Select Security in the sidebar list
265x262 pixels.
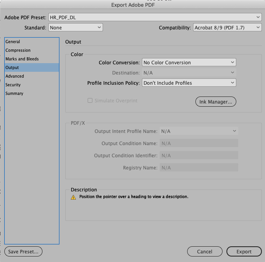[x=32, y=85]
